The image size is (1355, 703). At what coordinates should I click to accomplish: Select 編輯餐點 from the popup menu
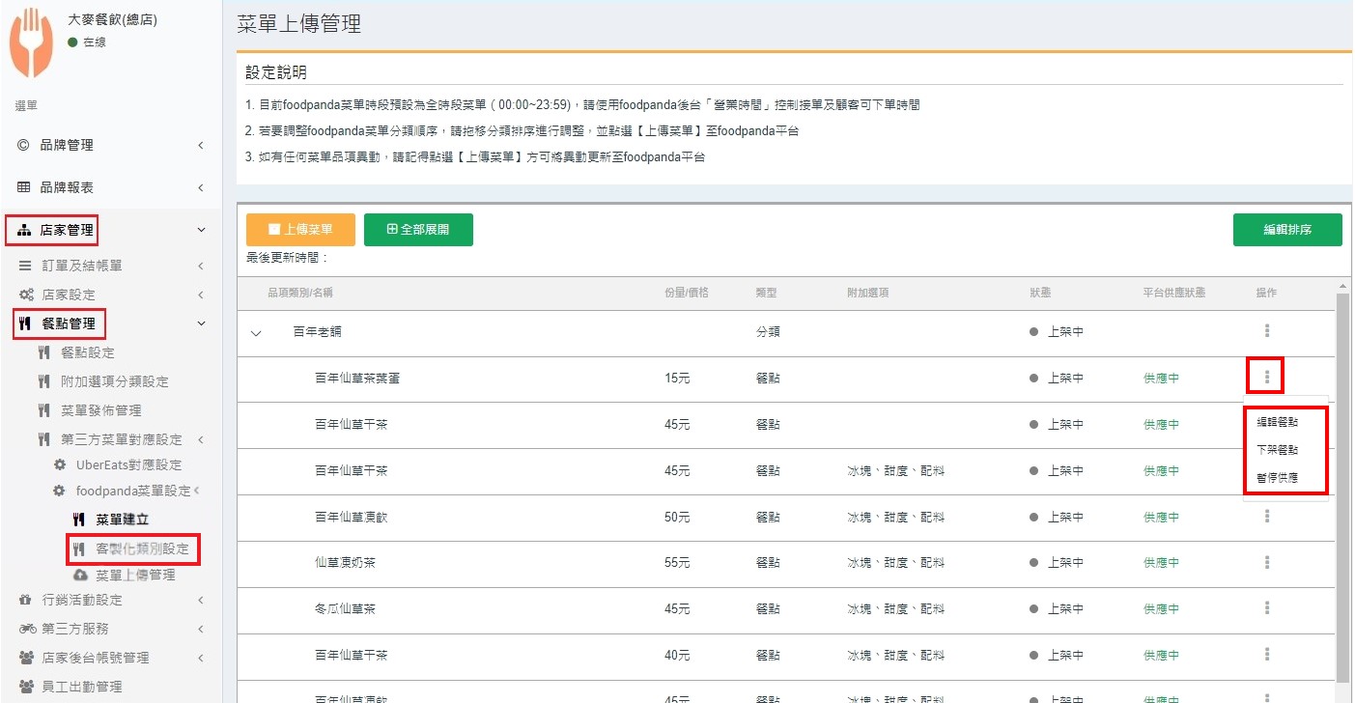tap(1277, 422)
